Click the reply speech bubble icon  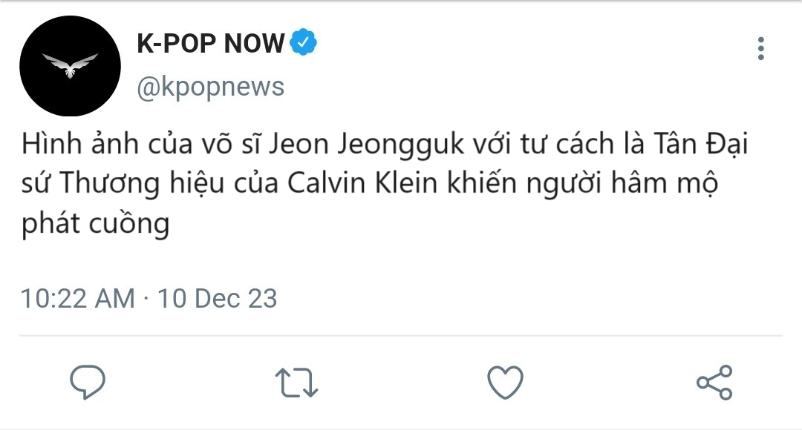pos(88,382)
